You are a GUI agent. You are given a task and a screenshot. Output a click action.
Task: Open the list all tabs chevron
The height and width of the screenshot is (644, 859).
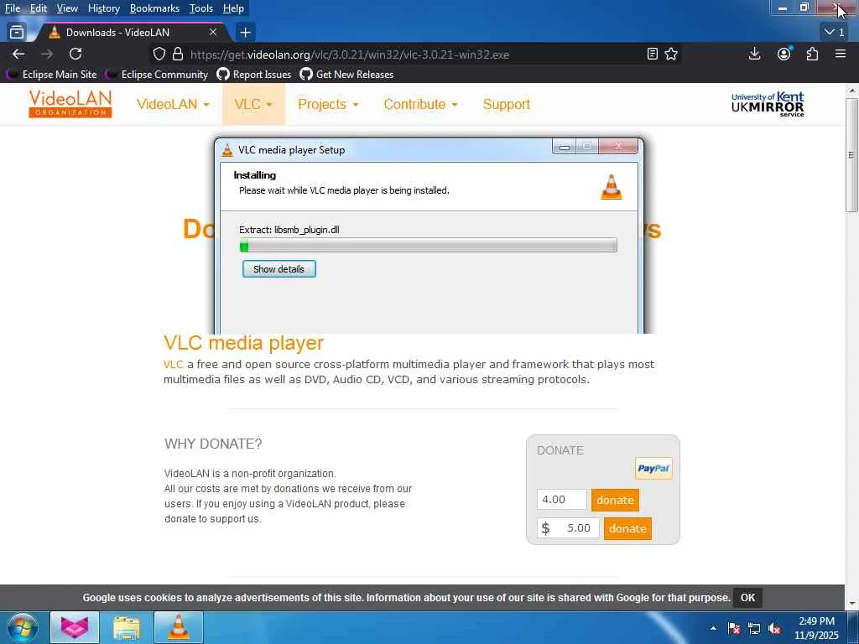835,33
